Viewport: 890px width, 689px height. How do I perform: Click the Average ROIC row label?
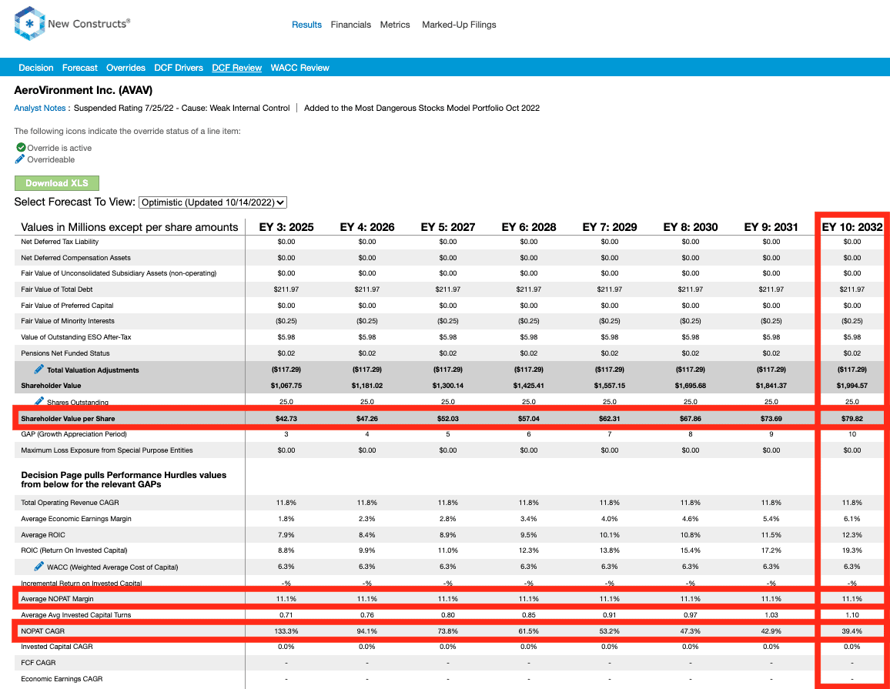(43, 534)
